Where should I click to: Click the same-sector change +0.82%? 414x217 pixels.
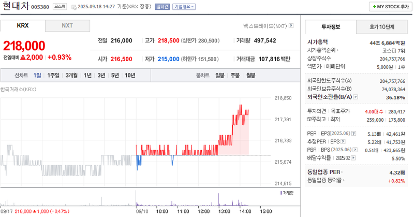(396, 181)
